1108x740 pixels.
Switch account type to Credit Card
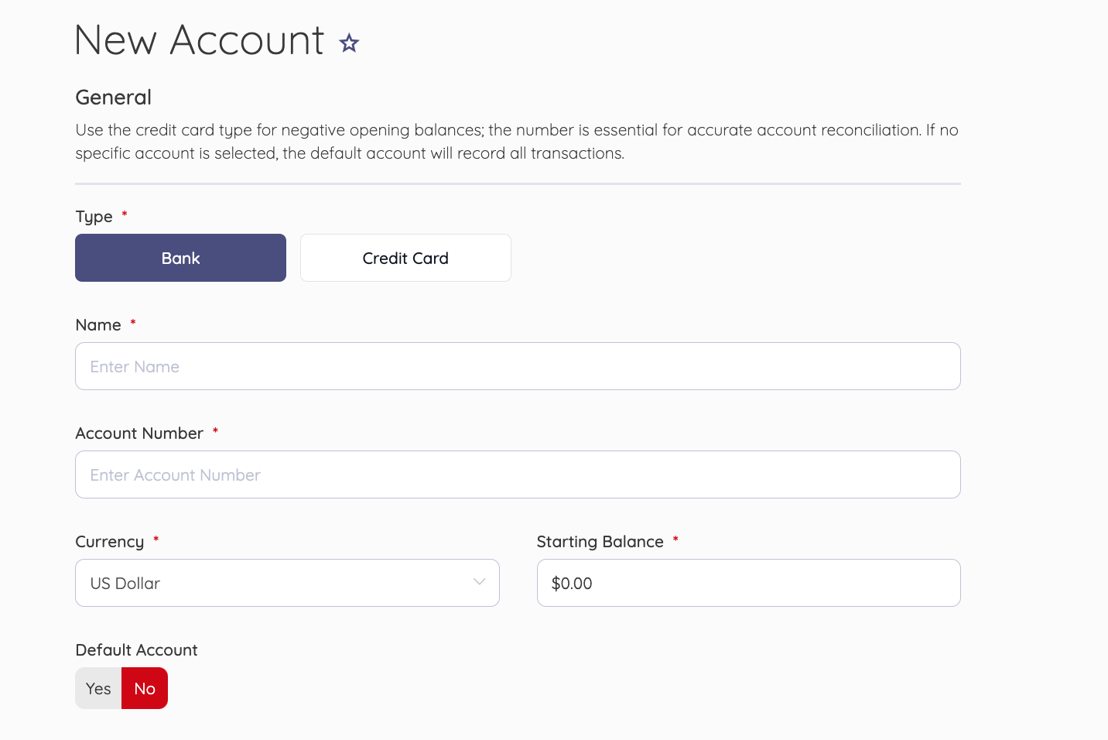tap(405, 258)
